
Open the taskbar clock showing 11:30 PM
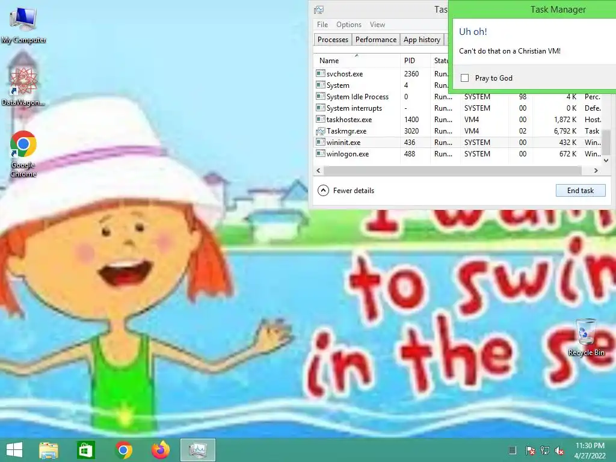[590, 450]
